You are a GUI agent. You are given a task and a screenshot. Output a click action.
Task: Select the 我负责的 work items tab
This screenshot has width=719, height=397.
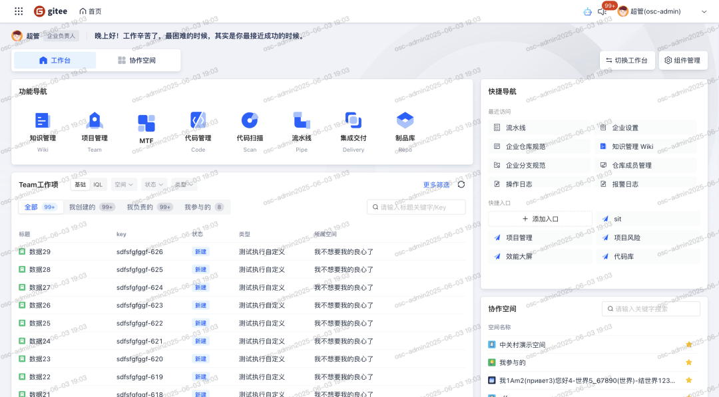click(149, 207)
